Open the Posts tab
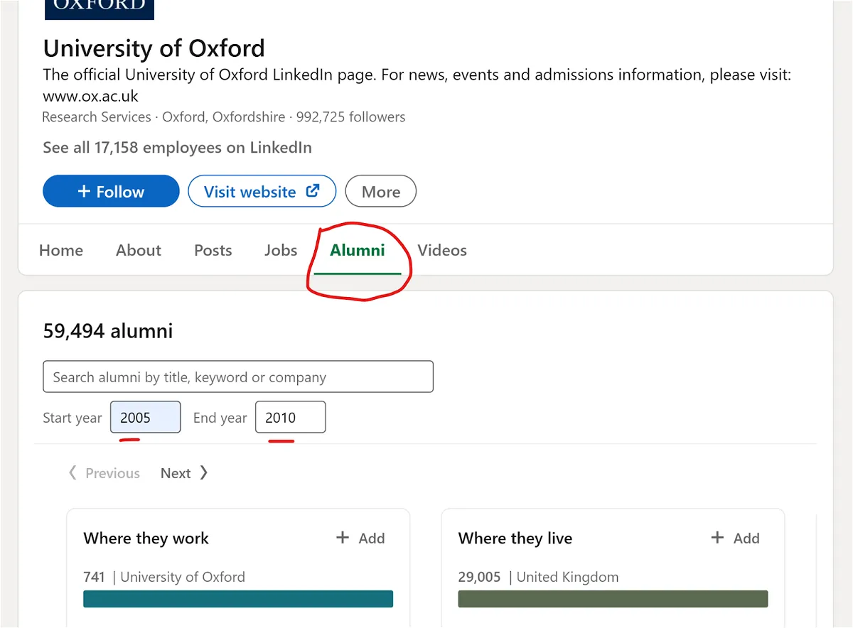The width and height of the screenshot is (853, 628). pyautogui.click(x=213, y=250)
